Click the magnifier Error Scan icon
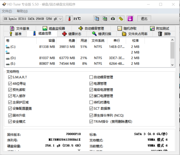180x155 pixels. pyautogui.click(x=94, y=34)
